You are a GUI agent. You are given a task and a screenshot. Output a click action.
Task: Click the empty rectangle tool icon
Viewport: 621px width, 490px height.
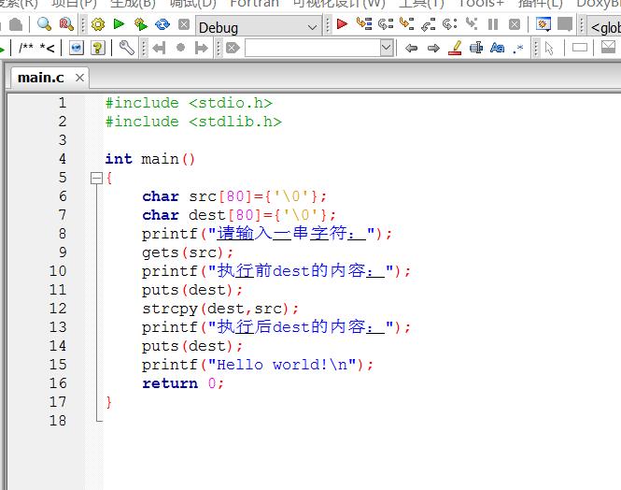pos(580,48)
